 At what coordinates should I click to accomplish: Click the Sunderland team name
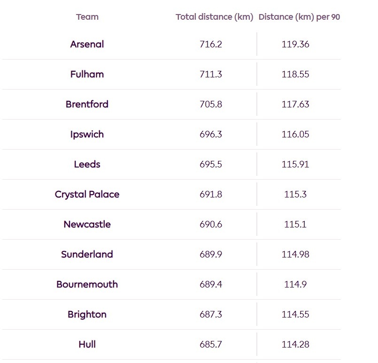tap(87, 254)
